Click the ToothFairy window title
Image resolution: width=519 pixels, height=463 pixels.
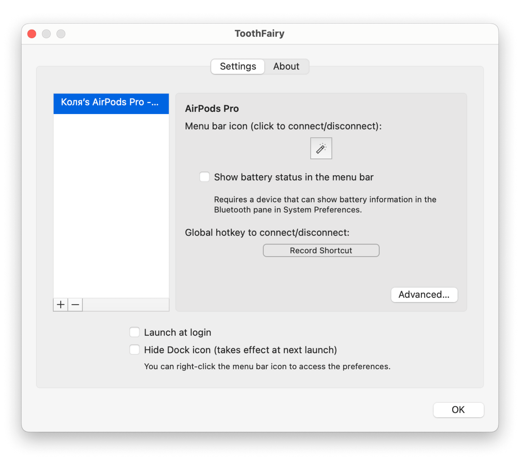click(x=259, y=34)
